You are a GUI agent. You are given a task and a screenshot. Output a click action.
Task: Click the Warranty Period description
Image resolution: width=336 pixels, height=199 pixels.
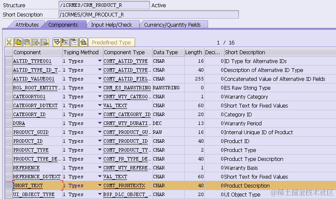tap(243, 123)
